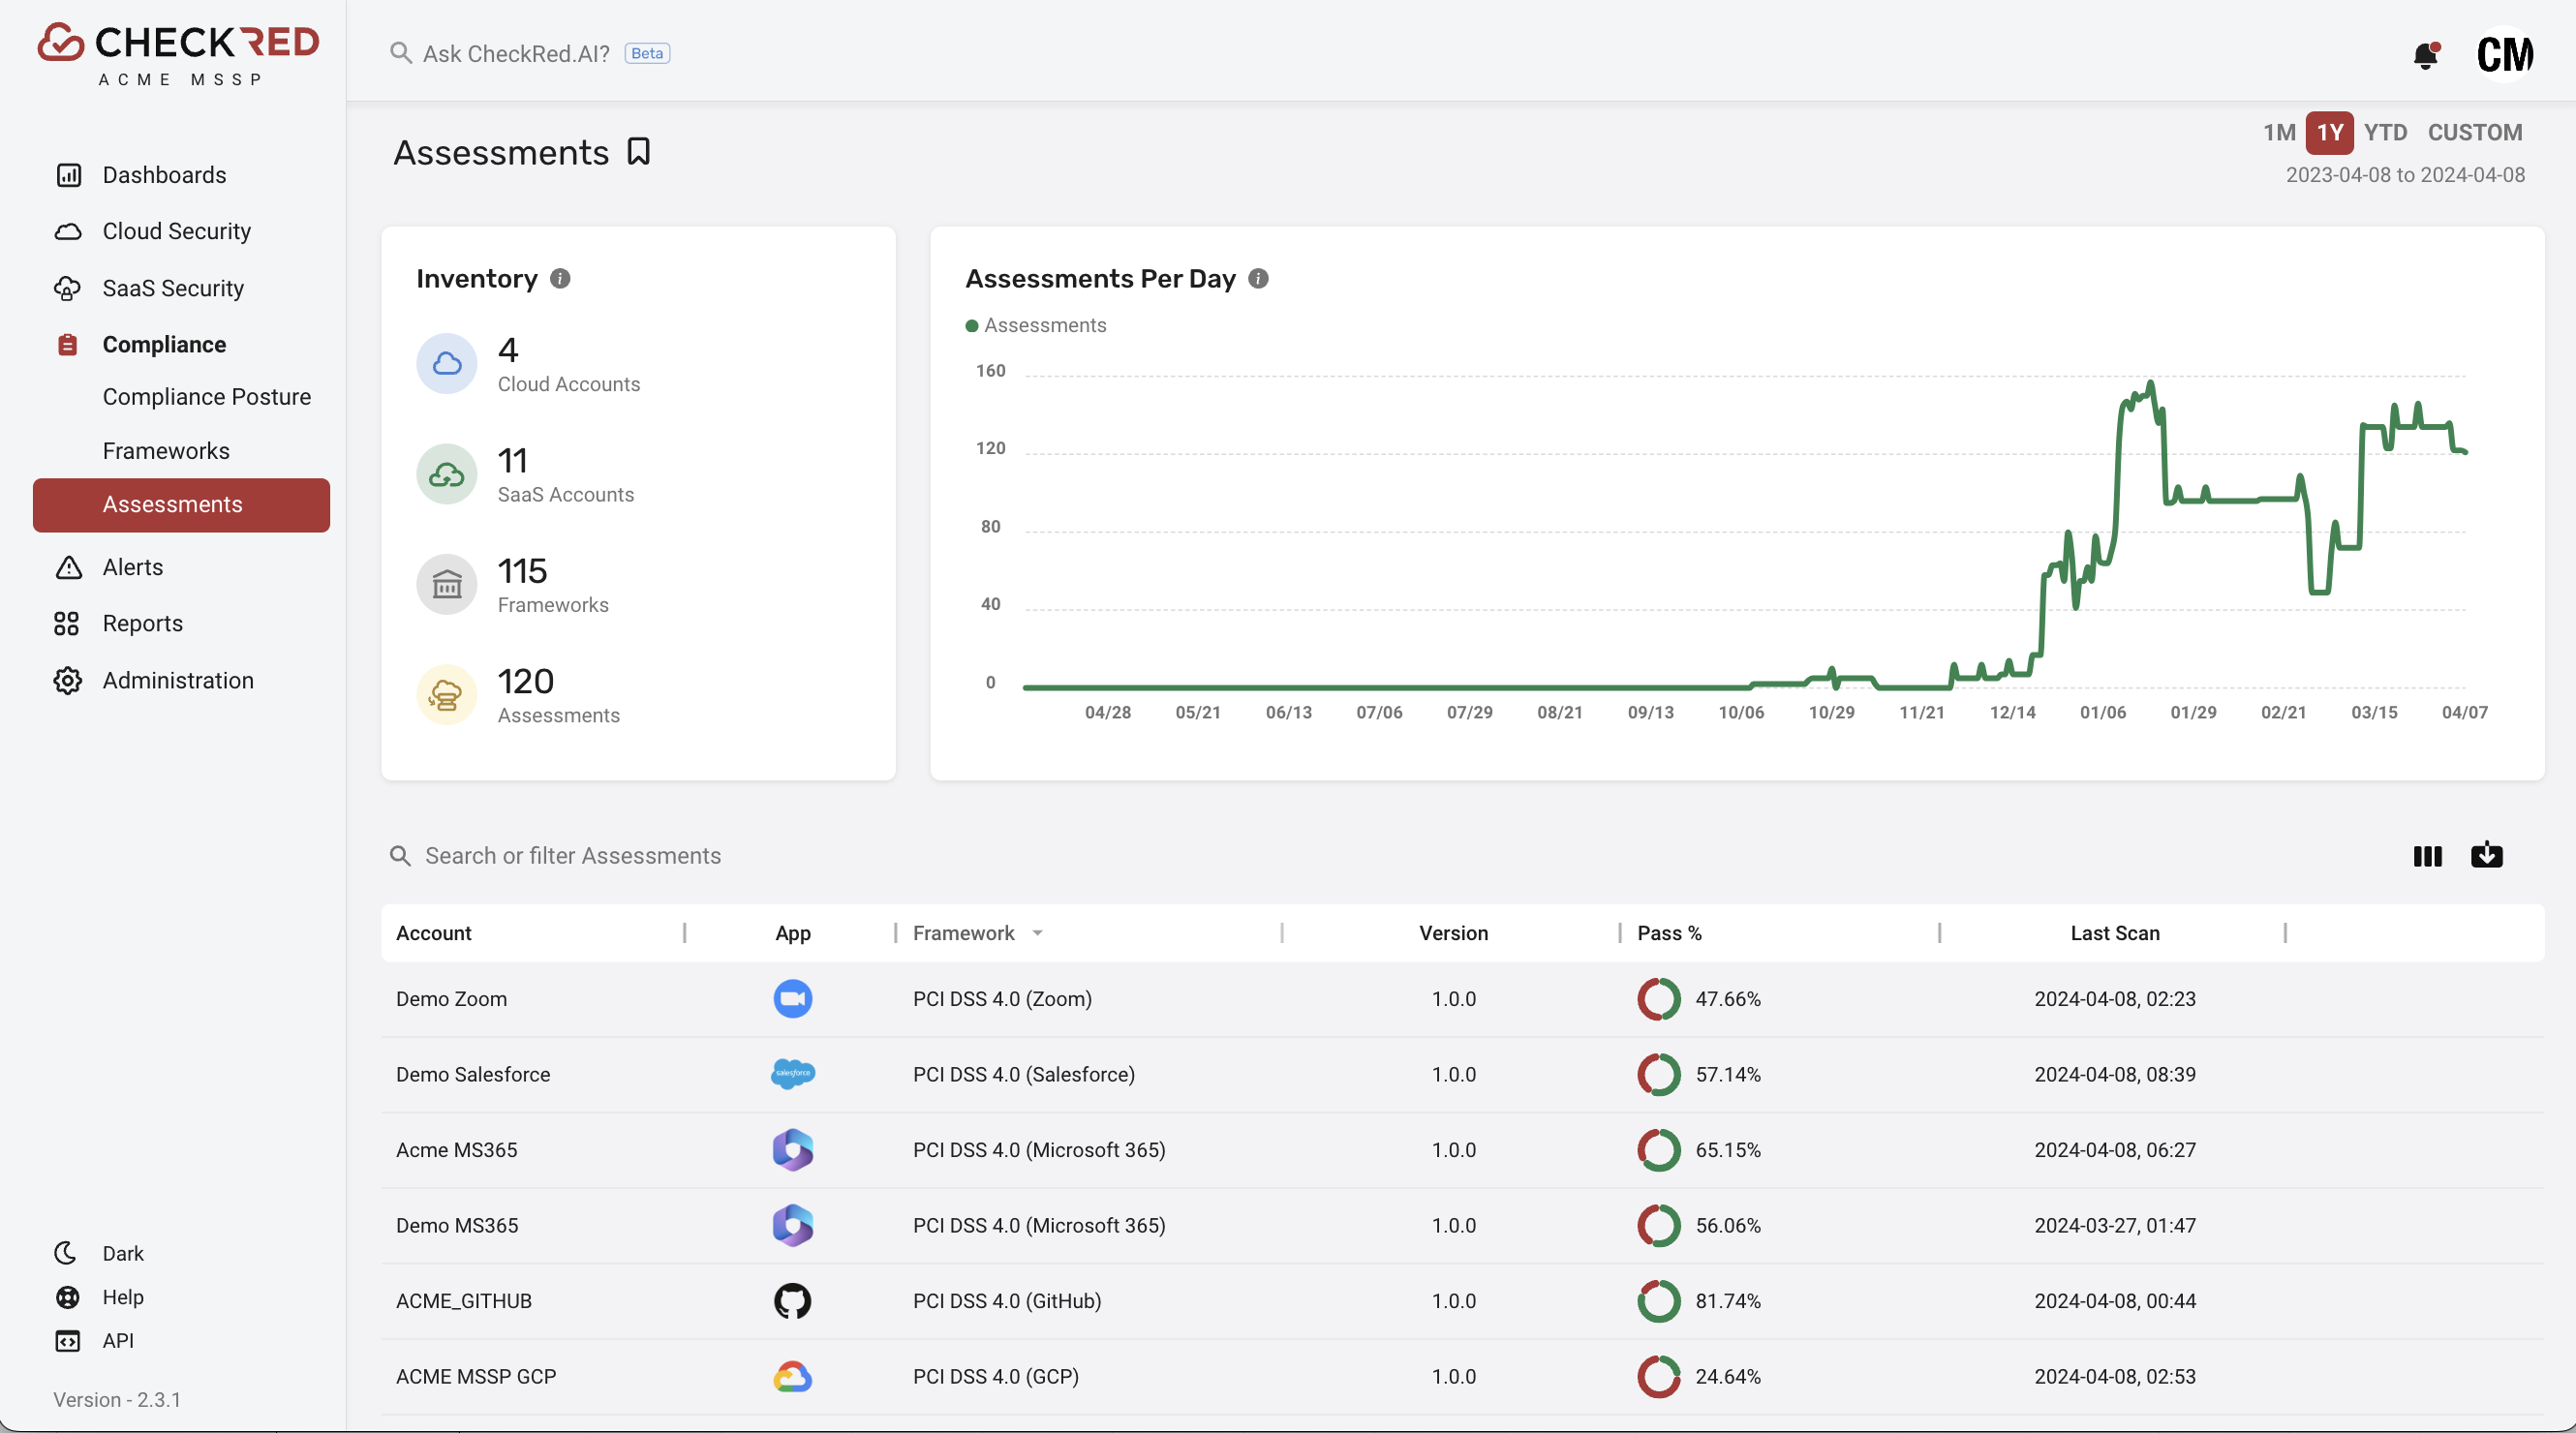Click the 24.64% pass donut for ACME MSSP GCP

[x=1659, y=1376]
